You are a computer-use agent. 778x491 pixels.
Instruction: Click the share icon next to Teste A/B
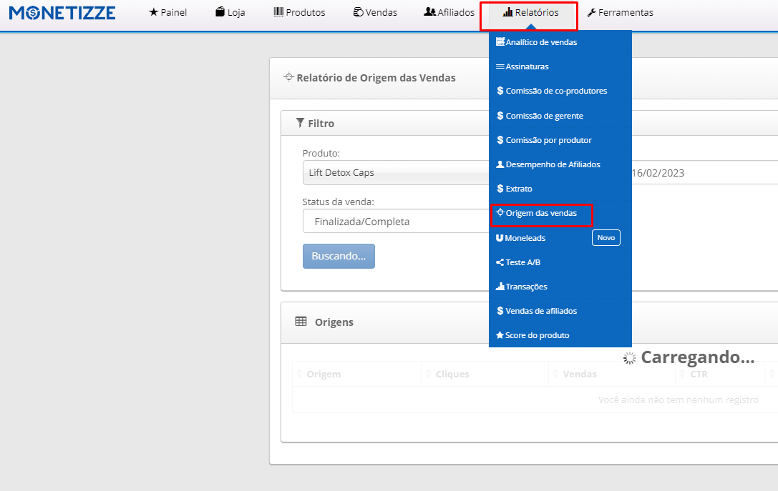pyautogui.click(x=500, y=262)
